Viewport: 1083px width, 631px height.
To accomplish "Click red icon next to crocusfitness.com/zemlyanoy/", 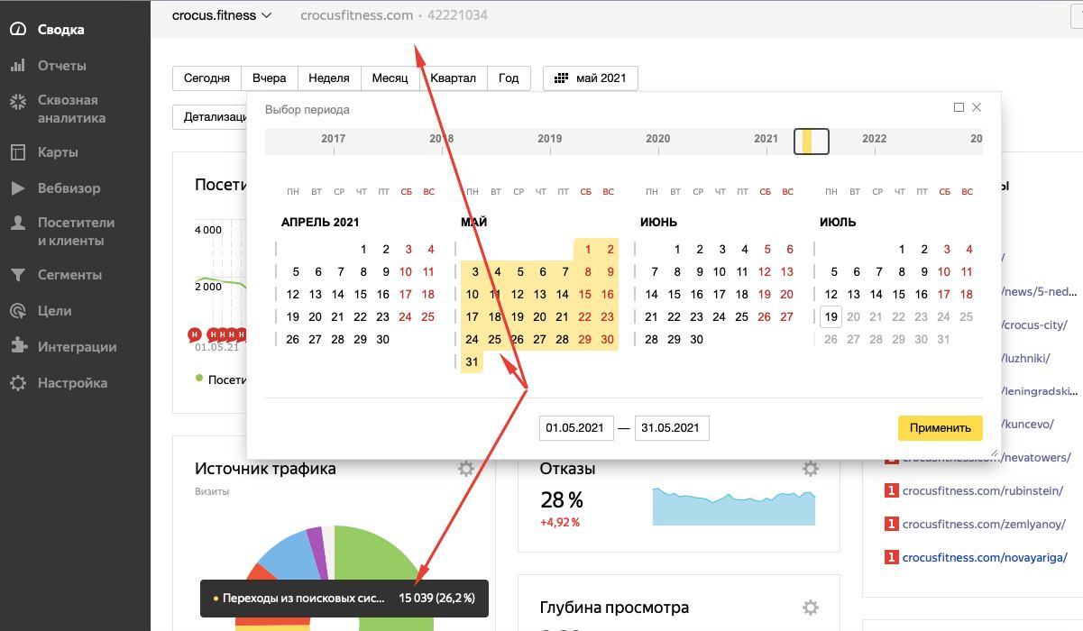I will [x=892, y=525].
